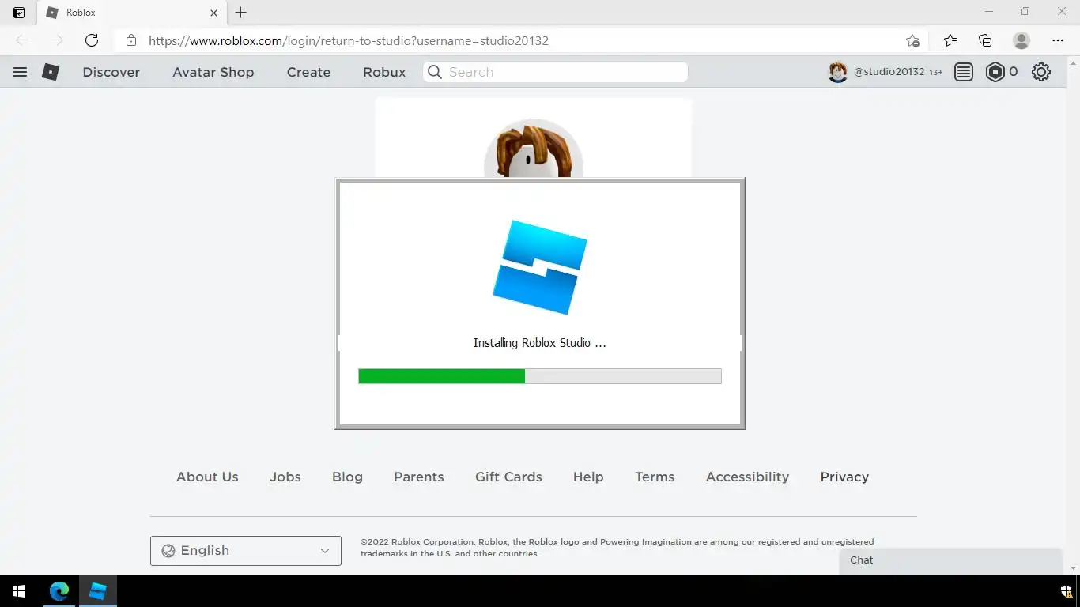Reload the page with refresh icon

[x=92, y=40]
